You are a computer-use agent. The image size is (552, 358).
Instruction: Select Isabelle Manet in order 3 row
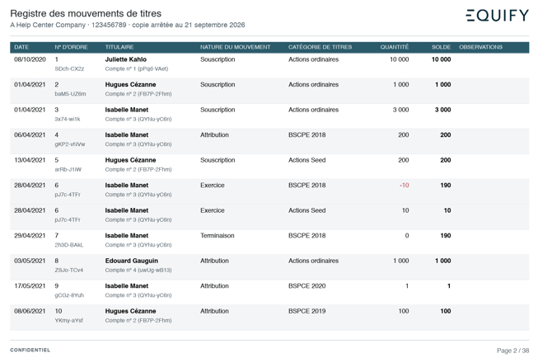(x=126, y=110)
